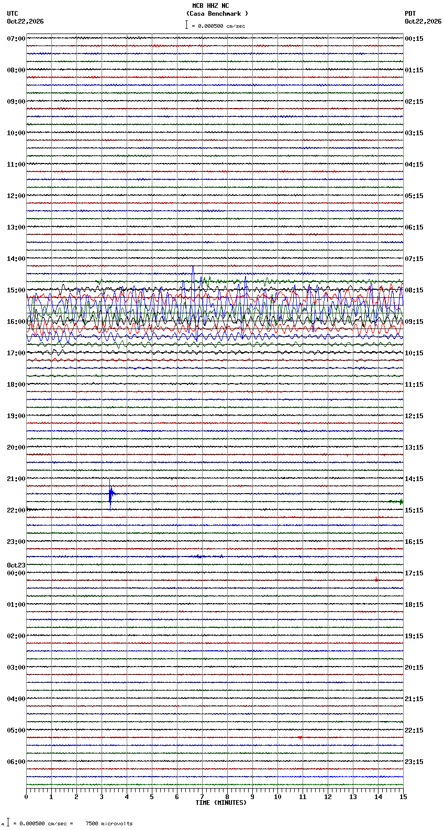The height and width of the screenshot is (830, 445).
Task: Click the '08:15' PDT time label
Action: pos(414,290)
